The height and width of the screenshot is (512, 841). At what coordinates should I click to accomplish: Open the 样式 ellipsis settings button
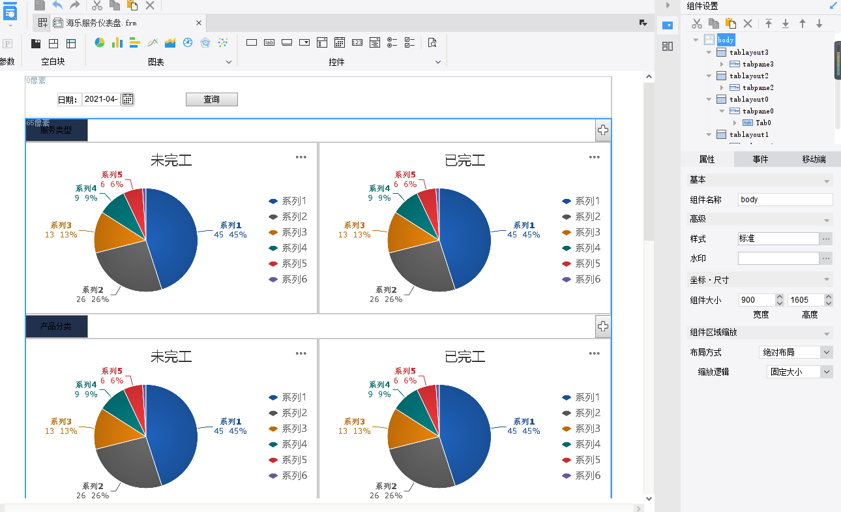pyautogui.click(x=826, y=239)
